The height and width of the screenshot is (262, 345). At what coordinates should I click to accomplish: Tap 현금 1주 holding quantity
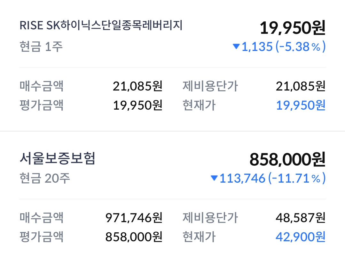41,47
